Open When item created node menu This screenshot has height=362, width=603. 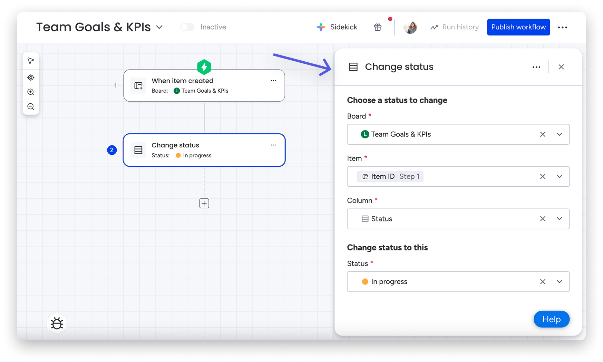point(273,81)
